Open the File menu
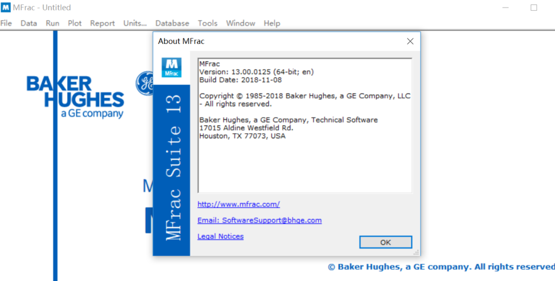The height and width of the screenshot is (281, 555). [x=6, y=23]
